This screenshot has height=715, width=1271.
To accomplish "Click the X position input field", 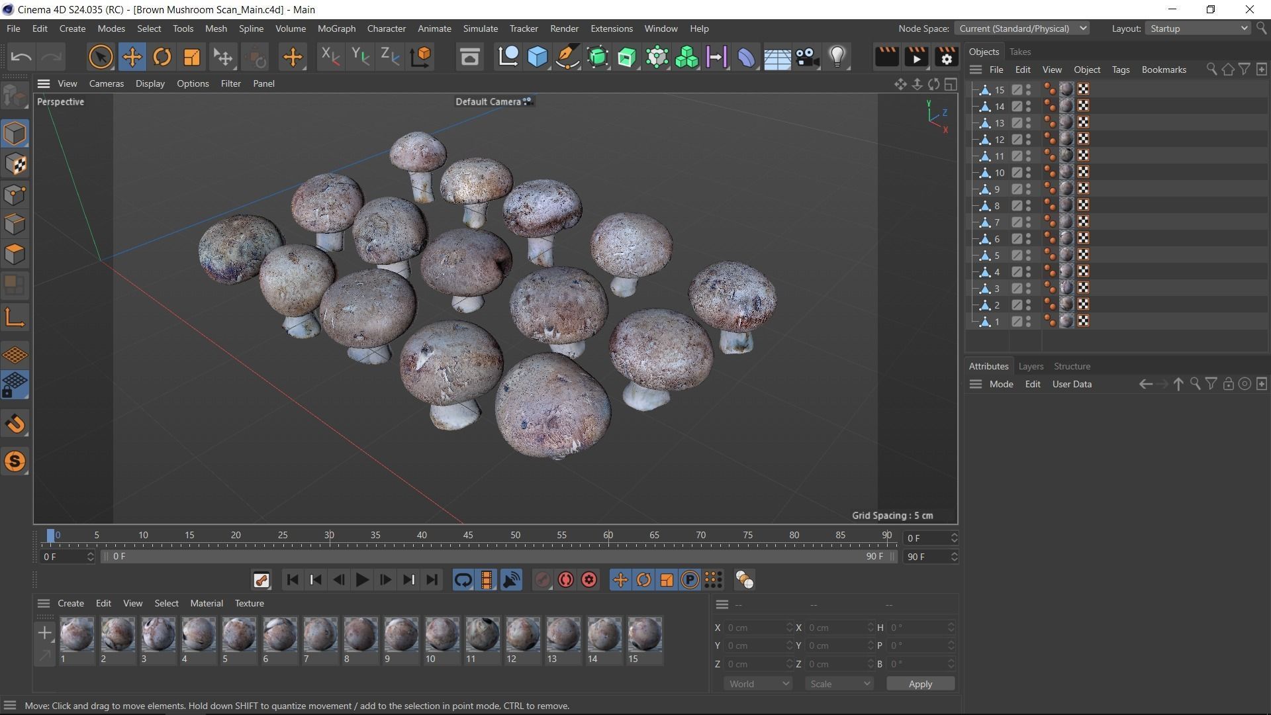I will (x=759, y=628).
